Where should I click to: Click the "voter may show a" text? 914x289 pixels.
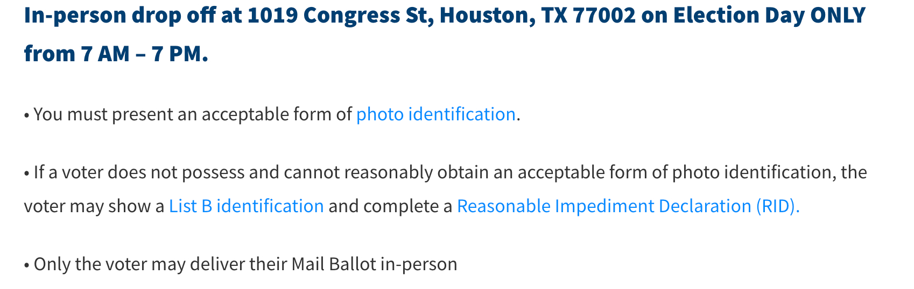coord(94,206)
